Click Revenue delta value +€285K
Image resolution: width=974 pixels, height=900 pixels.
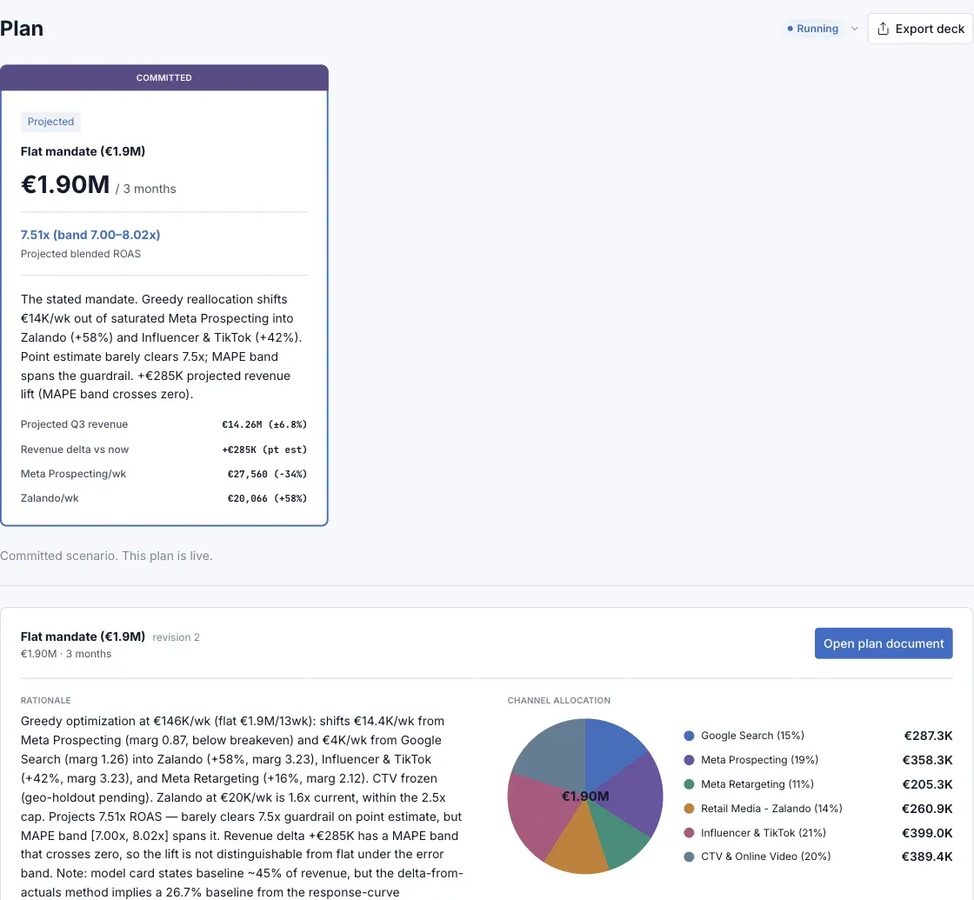click(x=264, y=449)
